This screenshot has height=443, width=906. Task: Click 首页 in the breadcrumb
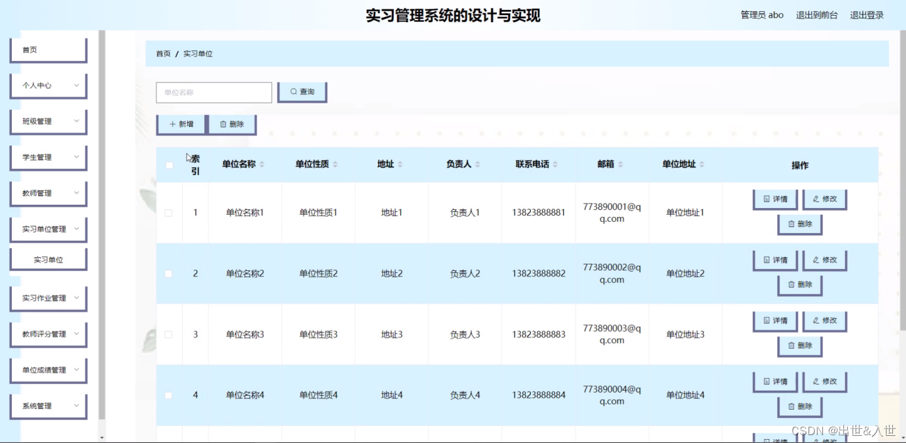click(x=163, y=54)
